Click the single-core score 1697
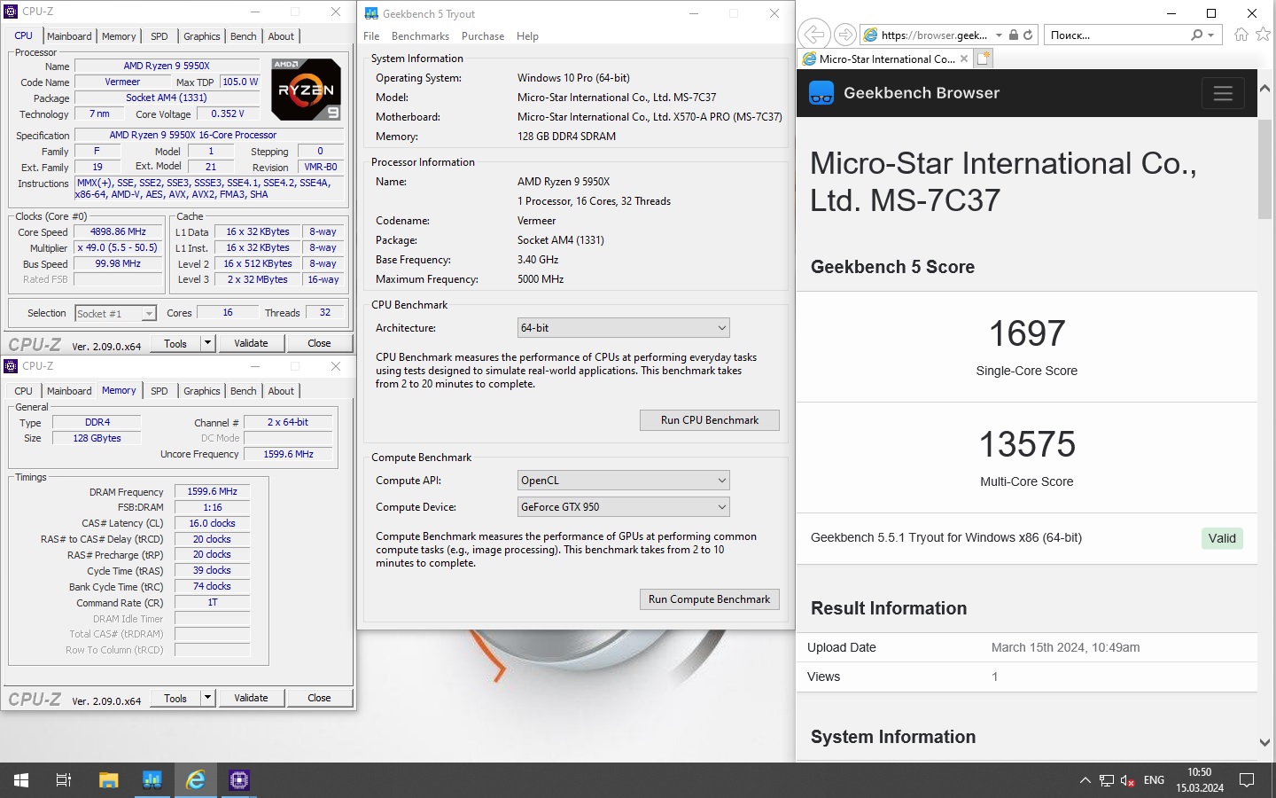Image resolution: width=1276 pixels, height=798 pixels. click(x=1027, y=334)
